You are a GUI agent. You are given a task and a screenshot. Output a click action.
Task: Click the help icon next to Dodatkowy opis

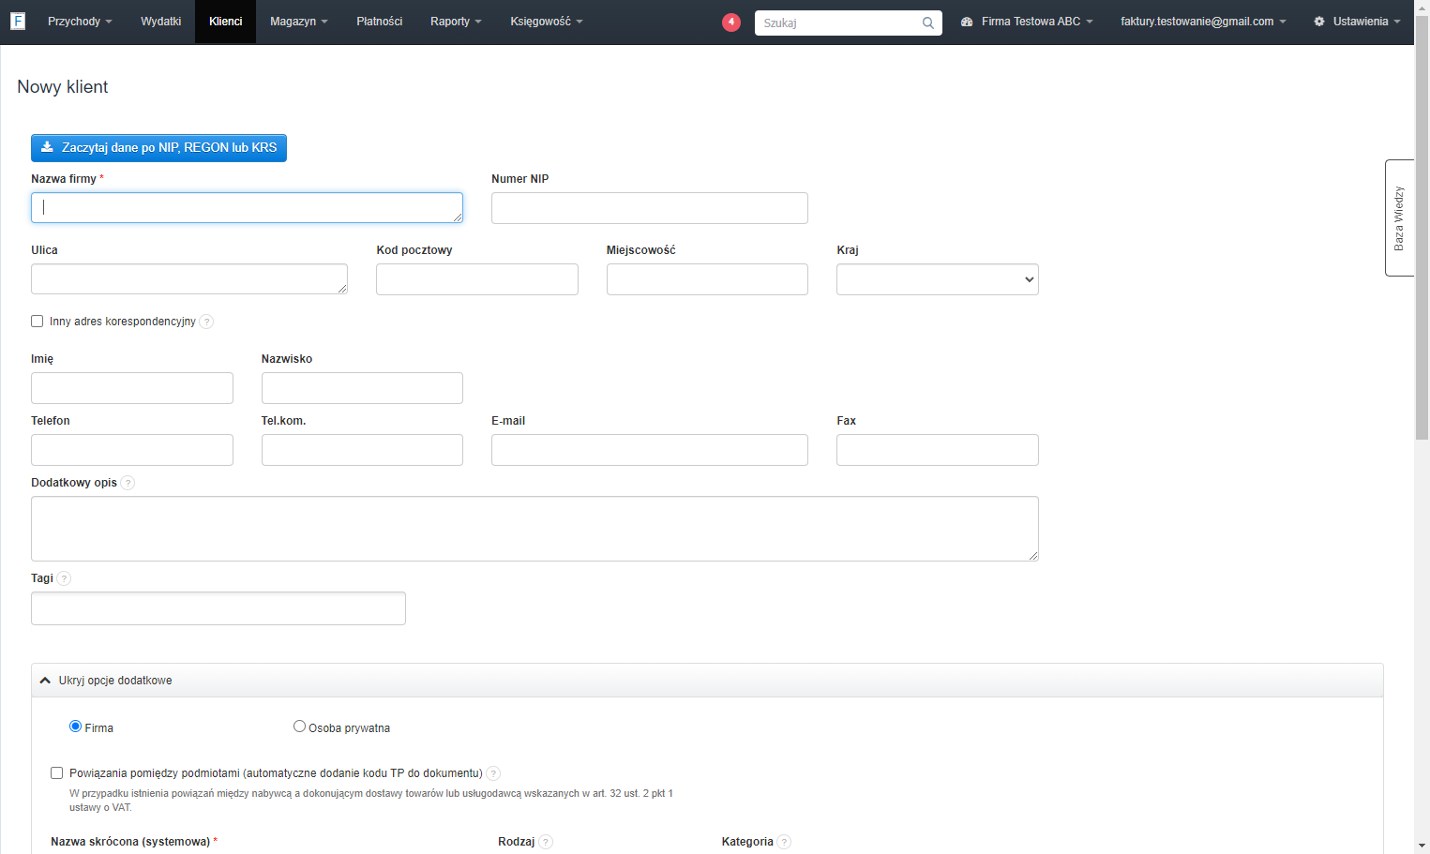pyautogui.click(x=128, y=483)
